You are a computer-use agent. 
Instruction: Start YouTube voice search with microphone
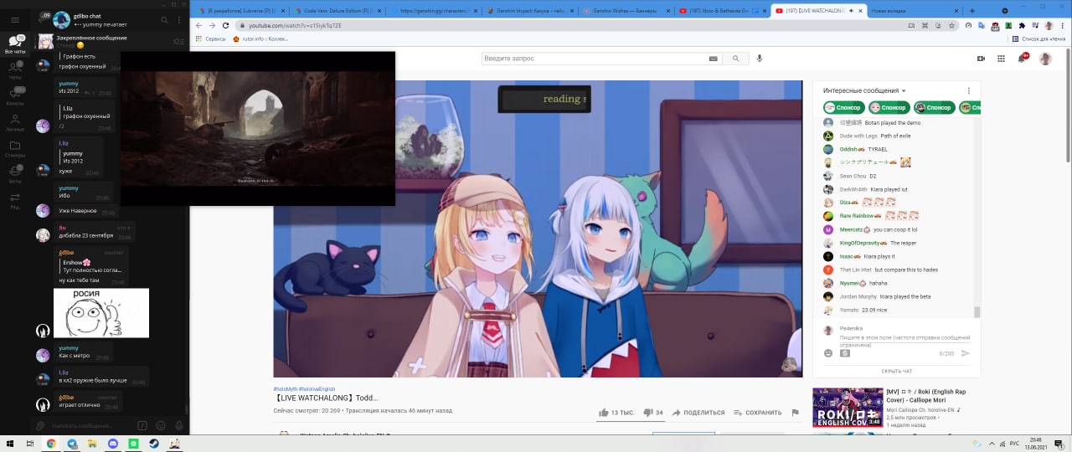click(760, 59)
